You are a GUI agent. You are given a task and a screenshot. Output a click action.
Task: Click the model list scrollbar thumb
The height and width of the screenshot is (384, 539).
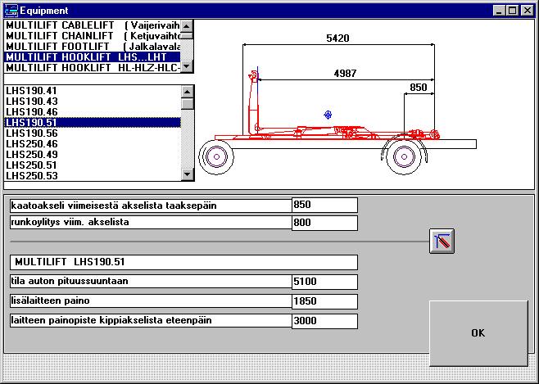(x=188, y=104)
